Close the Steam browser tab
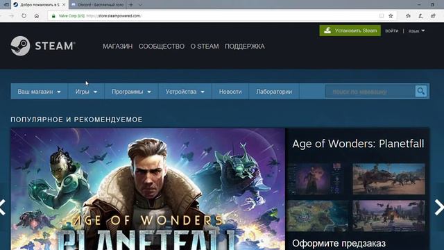Image resolution: width=444 pixels, height=250 pixels. click(x=64, y=5)
